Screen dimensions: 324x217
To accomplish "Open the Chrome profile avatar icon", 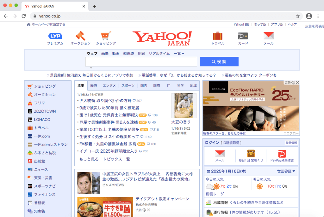I will coord(309,16).
